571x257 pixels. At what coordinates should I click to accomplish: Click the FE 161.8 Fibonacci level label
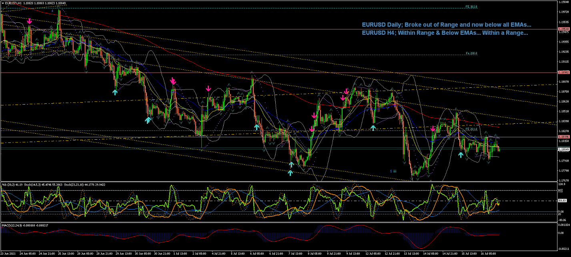[471, 7]
